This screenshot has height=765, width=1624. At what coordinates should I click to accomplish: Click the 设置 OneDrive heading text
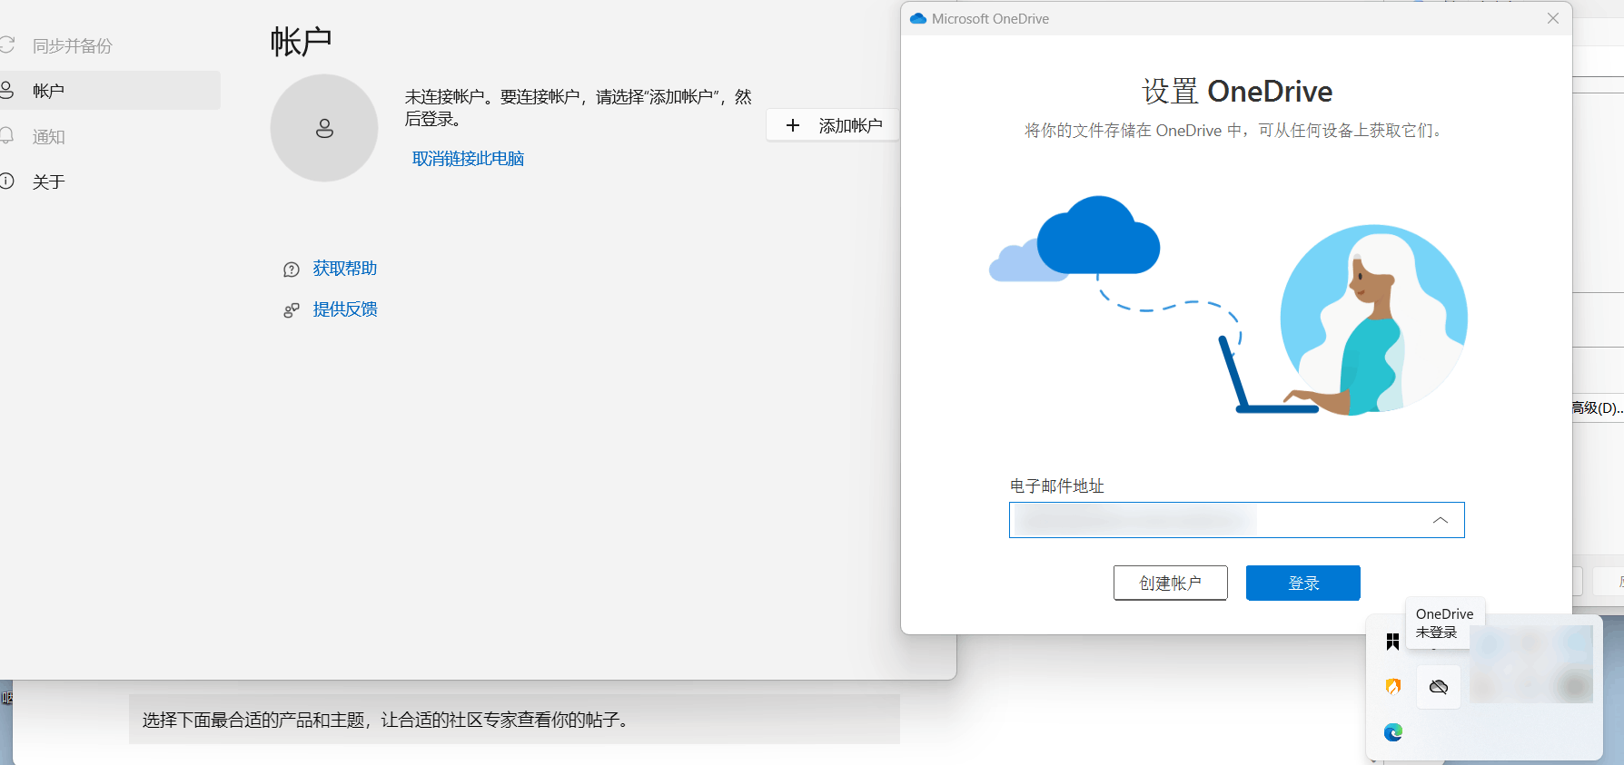tap(1237, 91)
